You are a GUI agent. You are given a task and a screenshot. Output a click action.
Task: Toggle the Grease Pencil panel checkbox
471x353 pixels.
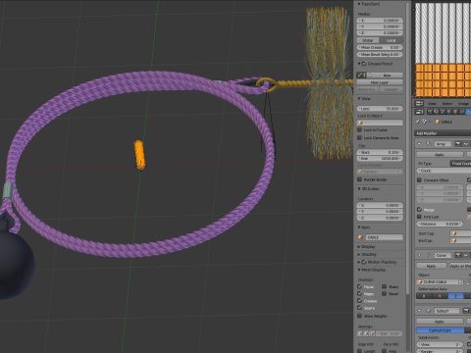coord(364,64)
